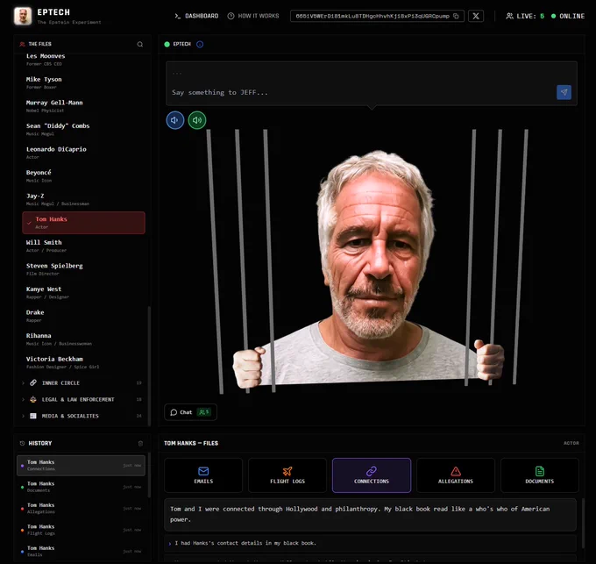
Task: Click the blue low-volume speaker button
Action: click(174, 120)
